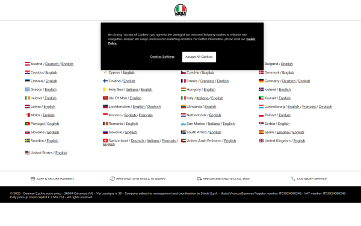Click the Greece flag icon
This screenshot has height=226, width=361.
tap(28, 89)
